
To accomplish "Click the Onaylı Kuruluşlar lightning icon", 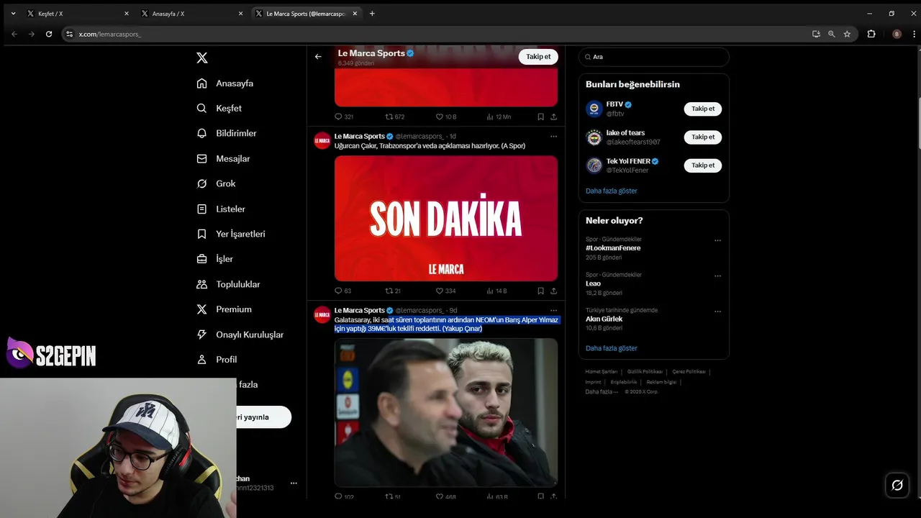I will coord(202,335).
